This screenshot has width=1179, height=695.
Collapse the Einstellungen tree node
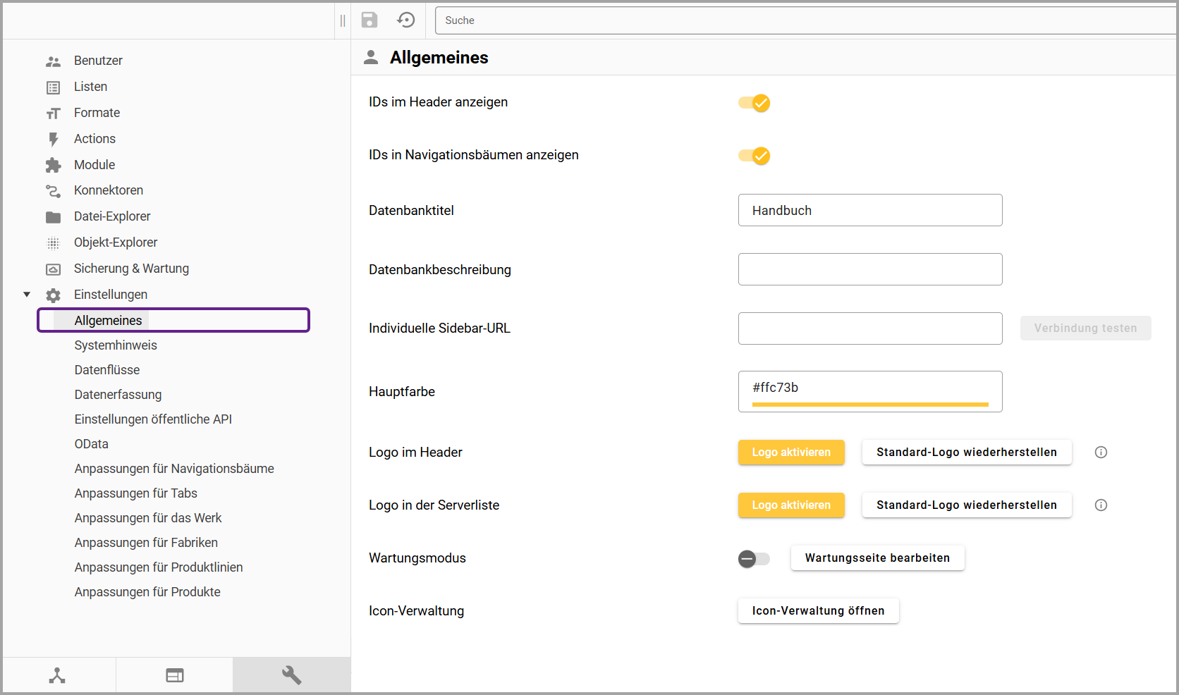click(x=27, y=295)
